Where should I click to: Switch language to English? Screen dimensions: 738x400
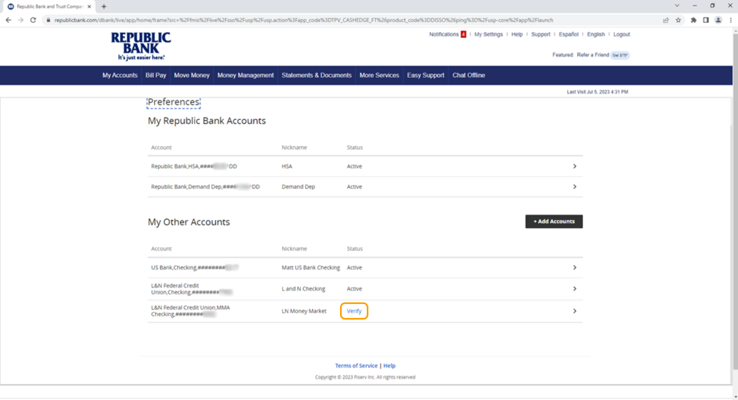click(596, 34)
